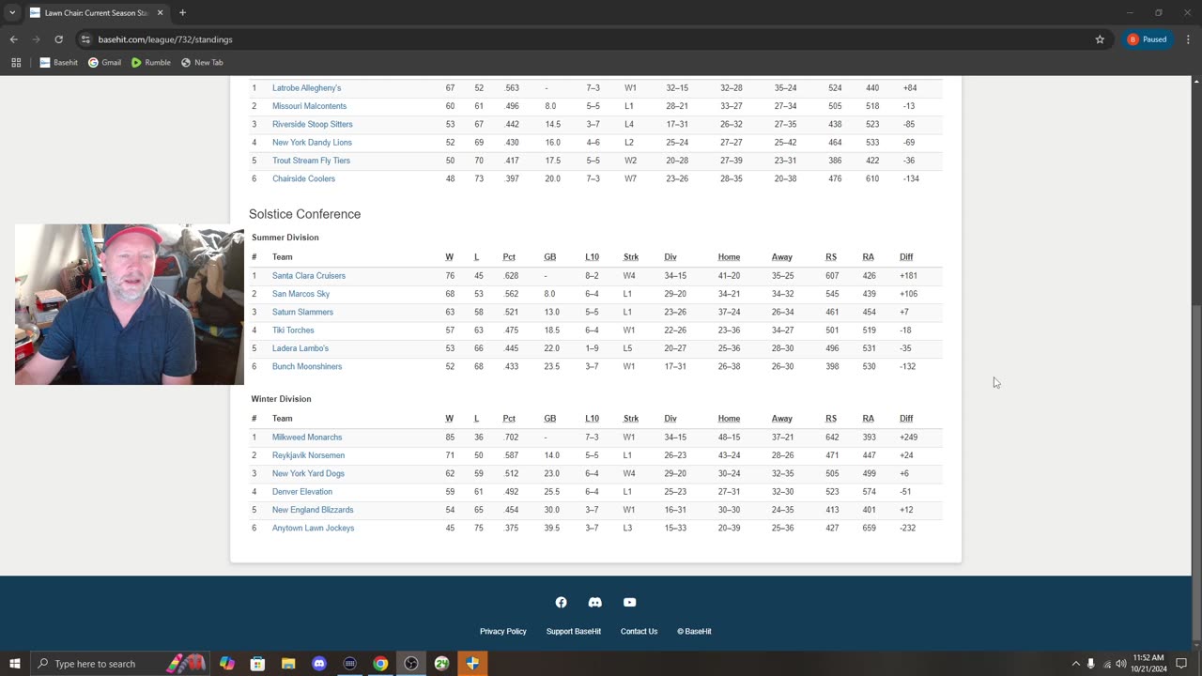Click the Solstice Conference heading
This screenshot has width=1202, height=676.
(304, 214)
